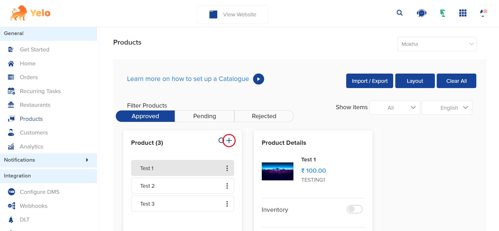Play the catalogue tutorial video

tap(258, 79)
